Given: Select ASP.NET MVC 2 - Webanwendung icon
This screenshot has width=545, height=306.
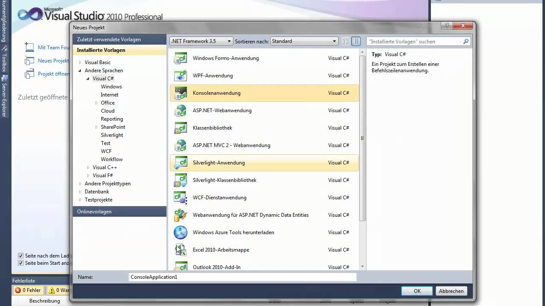Looking at the screenshot, I should (181, 145).
